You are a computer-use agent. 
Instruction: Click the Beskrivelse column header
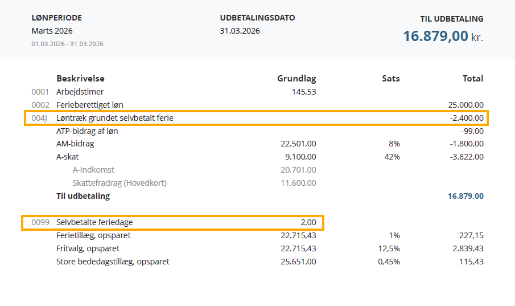coord(80,79)
